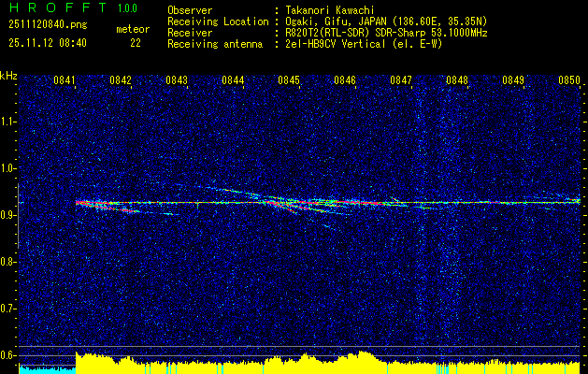This screenshot has height=374, width=588.
Task: Click time marker 0843
Action: click(x=177, y=80)
